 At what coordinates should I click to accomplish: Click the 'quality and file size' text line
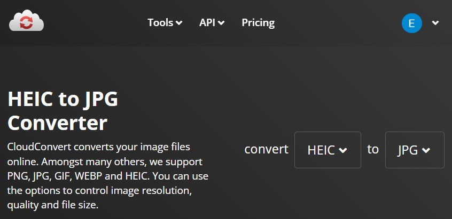53,205
